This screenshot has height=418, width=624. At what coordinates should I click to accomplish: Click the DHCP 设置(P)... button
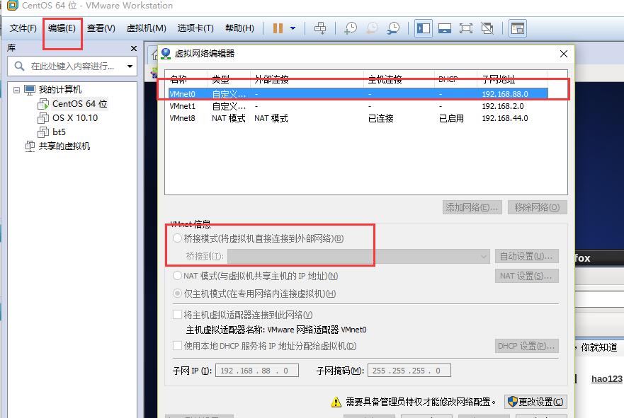click(x=526, y=346)
